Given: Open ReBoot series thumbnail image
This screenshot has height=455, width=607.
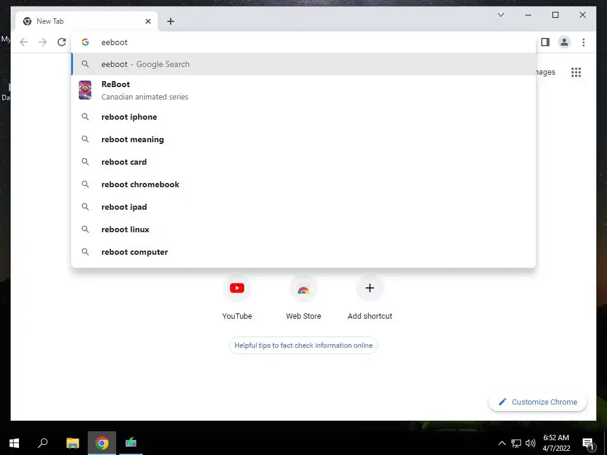Looking at the screenshot, I should point(85,90).
